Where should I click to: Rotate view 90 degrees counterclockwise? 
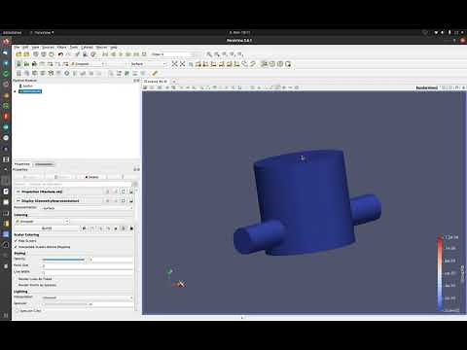pos(253,64)
